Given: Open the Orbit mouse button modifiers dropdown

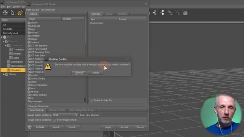Looking at the screenshot, I should pos(65,115).
